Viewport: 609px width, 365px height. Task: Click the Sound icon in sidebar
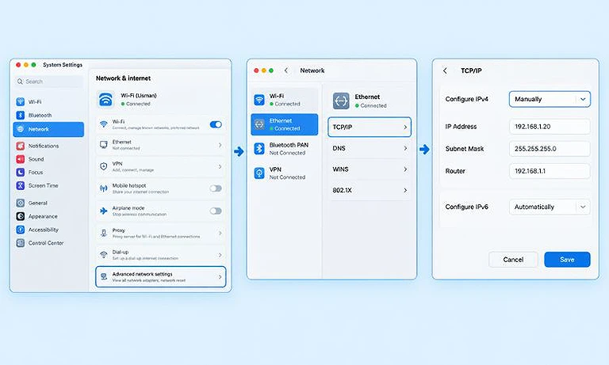[x=20, y=159]
